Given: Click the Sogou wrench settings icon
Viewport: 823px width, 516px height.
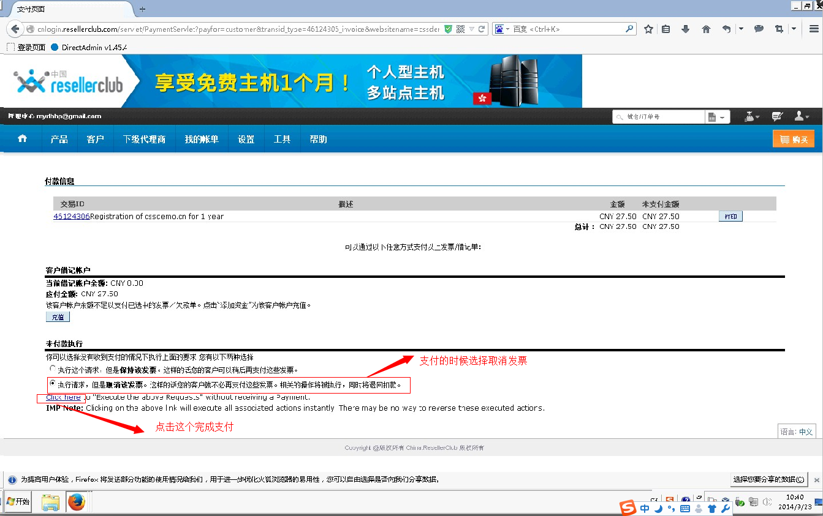Looking at the screenshot, I should point(725,508).
